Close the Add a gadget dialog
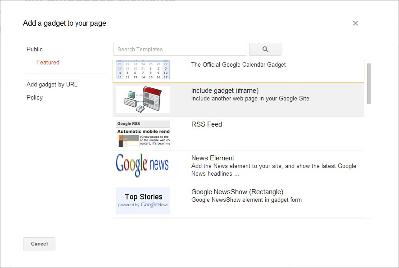The width and height of the screenshot is (399, 268). [355, 23]
